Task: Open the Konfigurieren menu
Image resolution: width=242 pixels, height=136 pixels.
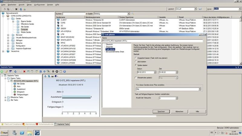Action: click(40, 5)
